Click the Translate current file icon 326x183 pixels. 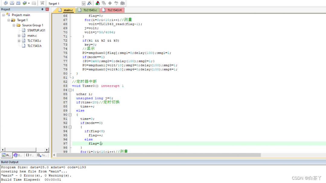click(6, 3)
